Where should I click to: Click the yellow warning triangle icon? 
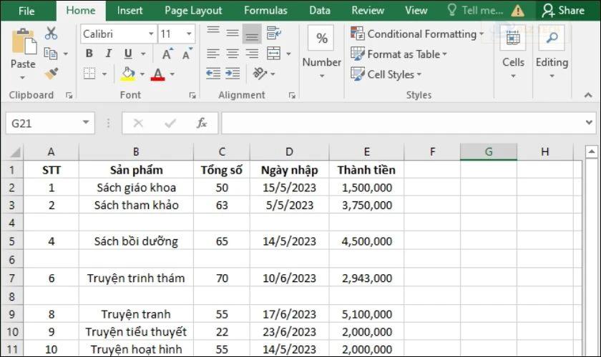point(518,11)
